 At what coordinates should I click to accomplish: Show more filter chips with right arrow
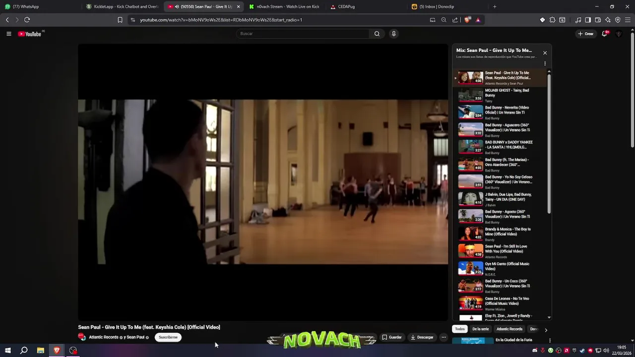546,330
